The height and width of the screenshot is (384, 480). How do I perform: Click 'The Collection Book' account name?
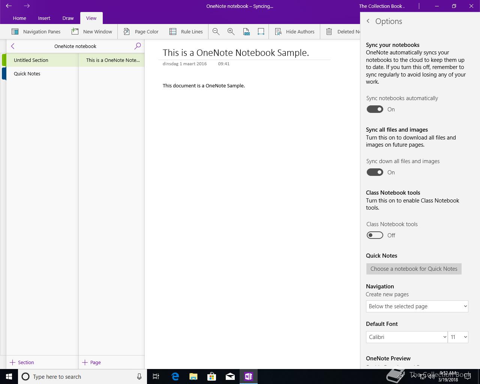pos(381,6)
